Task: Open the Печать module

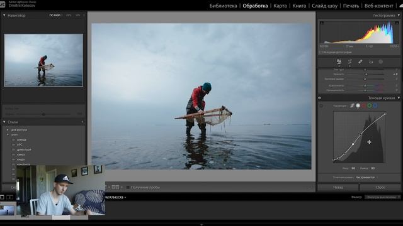Action: 351,6
